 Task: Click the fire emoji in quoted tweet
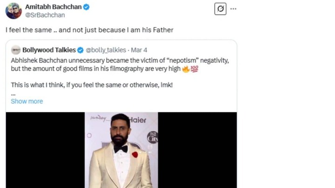[x=186, y=69]
